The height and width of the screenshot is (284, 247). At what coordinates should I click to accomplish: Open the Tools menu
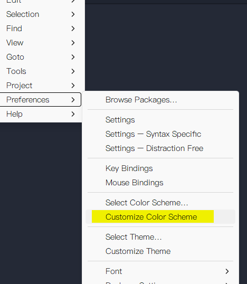pos(41,71)
